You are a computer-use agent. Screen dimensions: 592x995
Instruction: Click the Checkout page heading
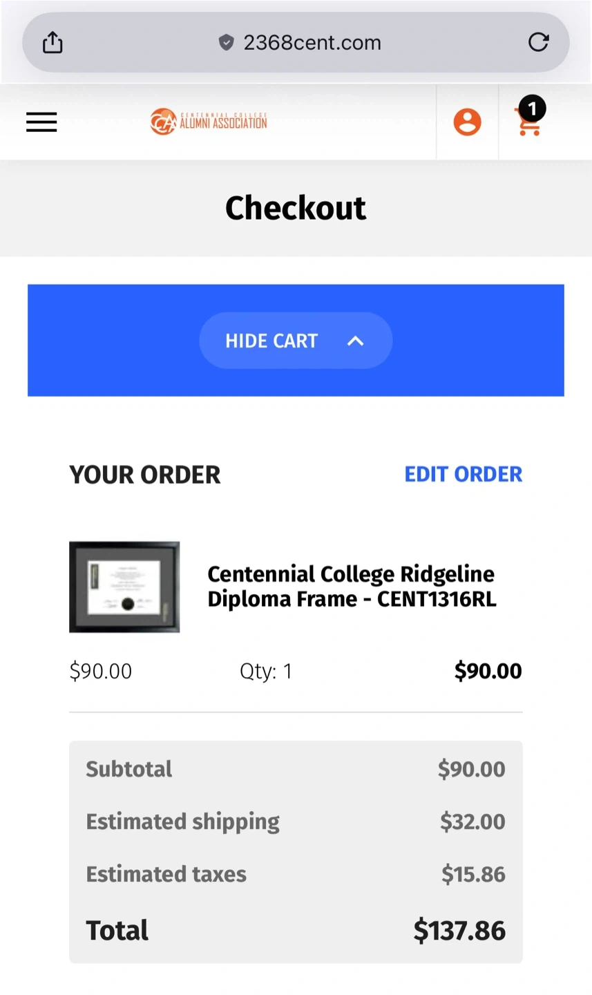point(296,208)
